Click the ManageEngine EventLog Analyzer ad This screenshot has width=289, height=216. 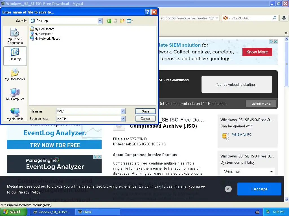tap(54, 164)
